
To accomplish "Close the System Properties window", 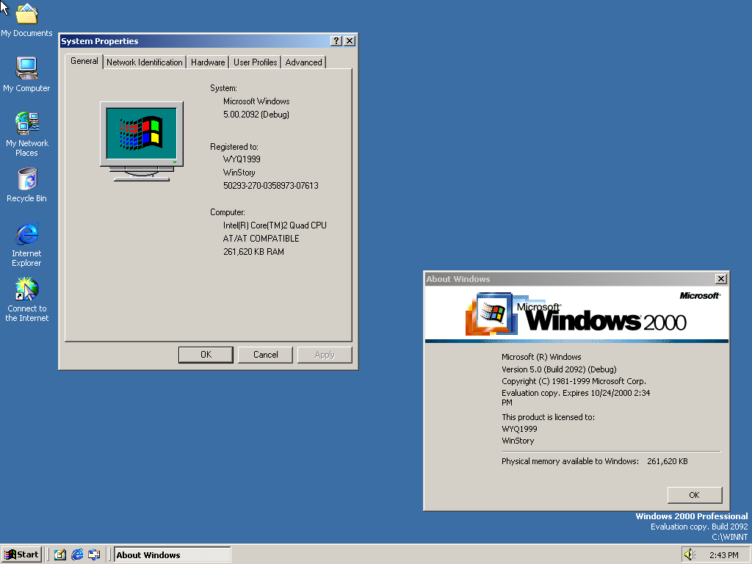I will click(x=350, y=41).
